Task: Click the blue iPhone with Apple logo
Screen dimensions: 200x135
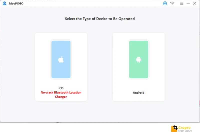Action: (61, 59)
